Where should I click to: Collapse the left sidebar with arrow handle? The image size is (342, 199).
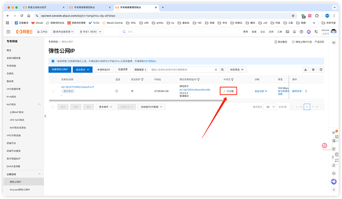(x=46, y=115)
